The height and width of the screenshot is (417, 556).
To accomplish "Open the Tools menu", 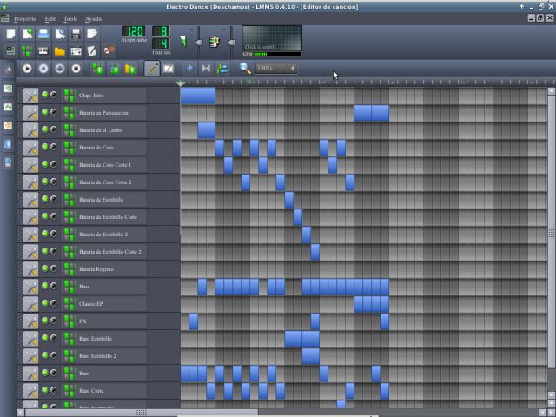I will (70, 19).
